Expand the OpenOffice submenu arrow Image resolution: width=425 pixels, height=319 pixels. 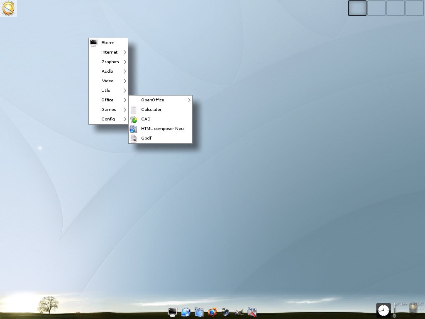click(189, 100)
